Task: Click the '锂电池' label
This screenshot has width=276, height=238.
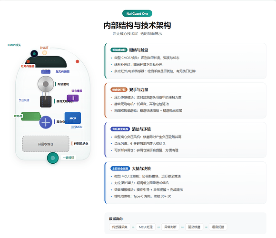Action: (18, 116)
